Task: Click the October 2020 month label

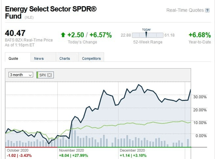Action: pyautogui.click(x=17, y=150)
